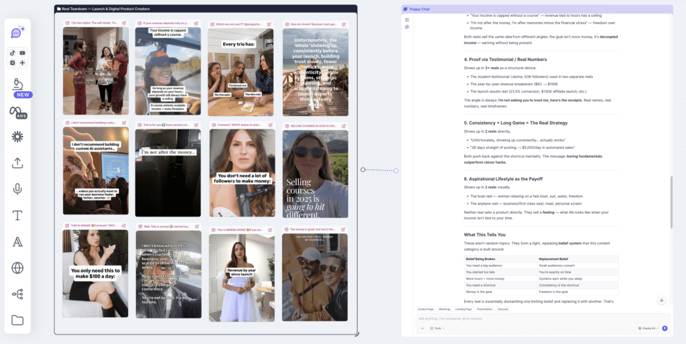The width and height of the screenshot is (686, 344).
Task: Open link icon on 'The late nights' reel
Action: (x=124, y=23)
